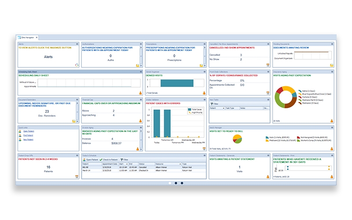The width and height of the screenshot is (352, 220).
Task: Click the calendar icon in Patient Drop Offs panel
Action: 77,177
